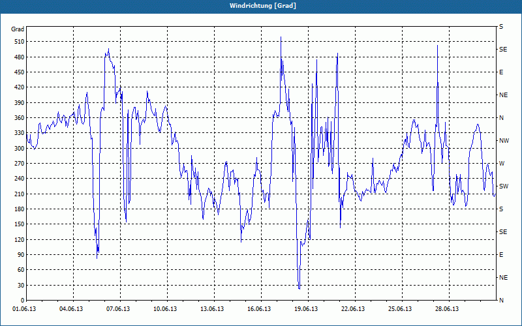Pick the 10.06.13 date label

click(x=165, y=309)
